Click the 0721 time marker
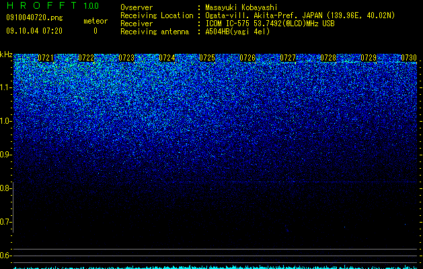Image resolution: width=423 pixels, height=269 pixels. 46,58
